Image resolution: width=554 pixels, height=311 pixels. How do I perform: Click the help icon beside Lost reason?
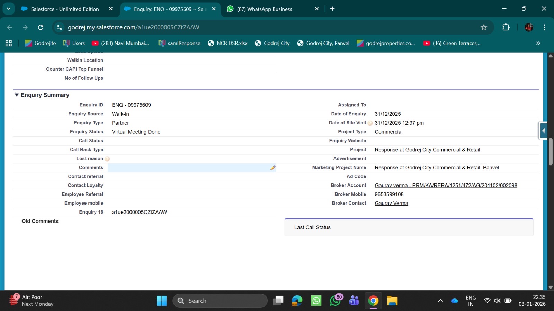(x=107, y=159)
